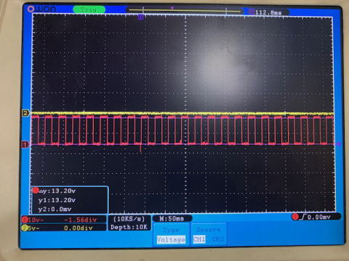Select CH1 as cursor source
349x261 pixels.
[199, 239]
